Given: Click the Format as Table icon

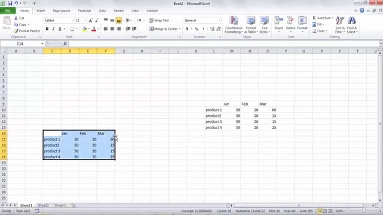Looking at the screenshot, I should pyautogui.click(x=251, y=21).
